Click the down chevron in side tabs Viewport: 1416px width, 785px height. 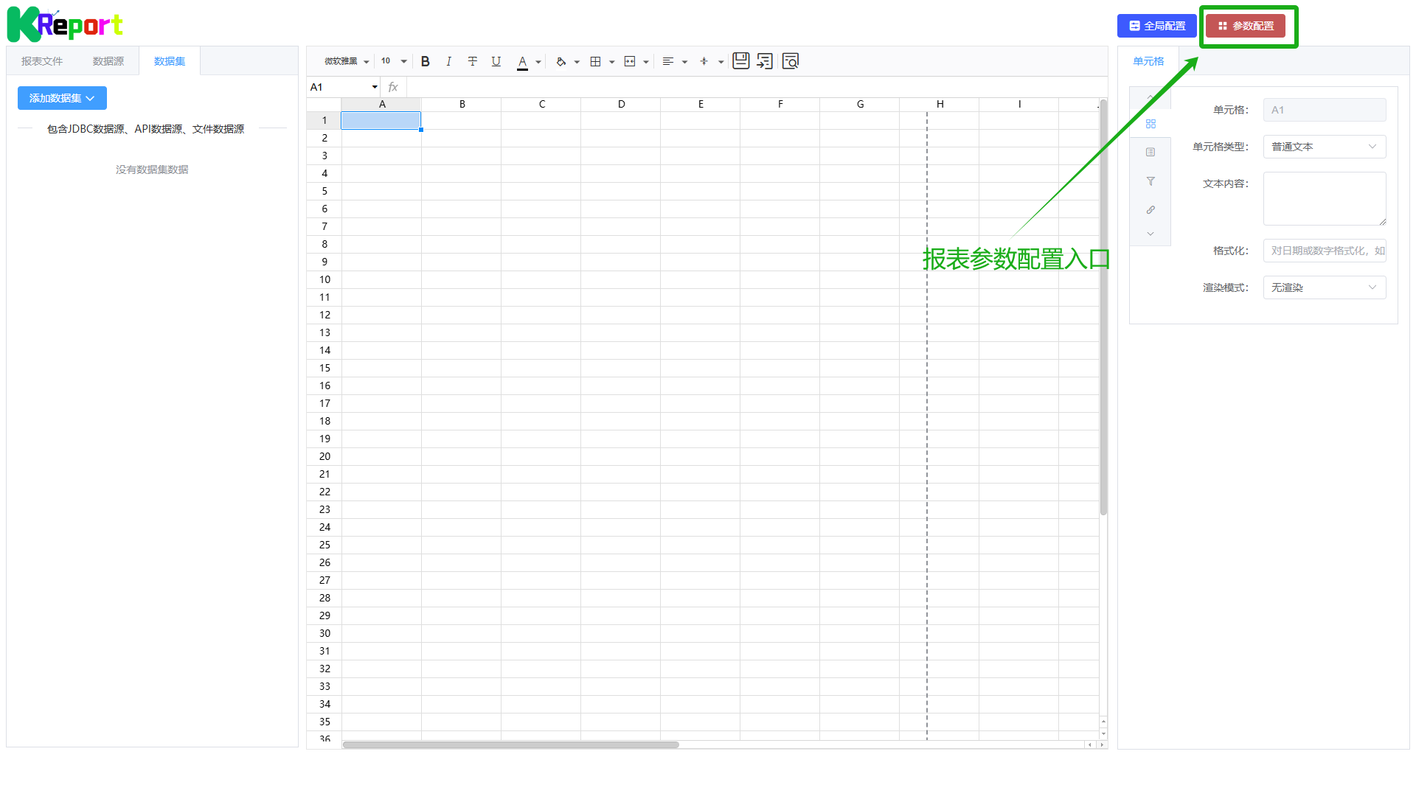pyautogui.click(x=1150, y=234)
